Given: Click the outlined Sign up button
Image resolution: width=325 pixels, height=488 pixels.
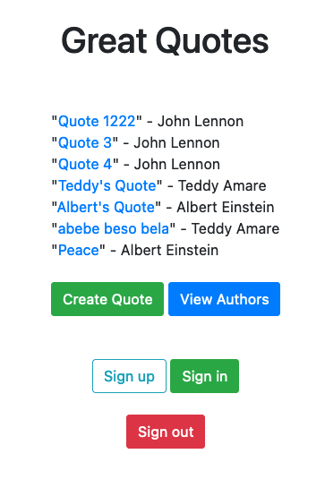Looking at the screenshot, I should point(129,376).
